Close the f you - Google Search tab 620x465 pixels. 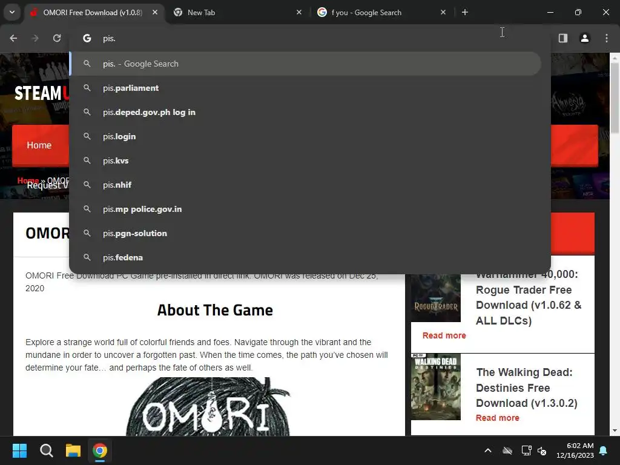tap(443, 13)
